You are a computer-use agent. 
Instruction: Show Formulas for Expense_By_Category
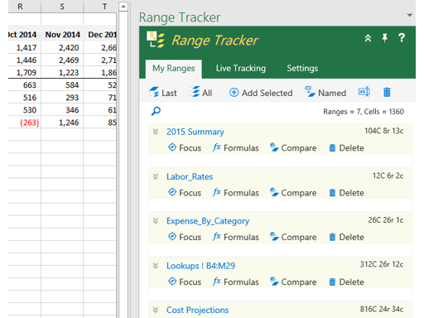click(x=236, y=237)
